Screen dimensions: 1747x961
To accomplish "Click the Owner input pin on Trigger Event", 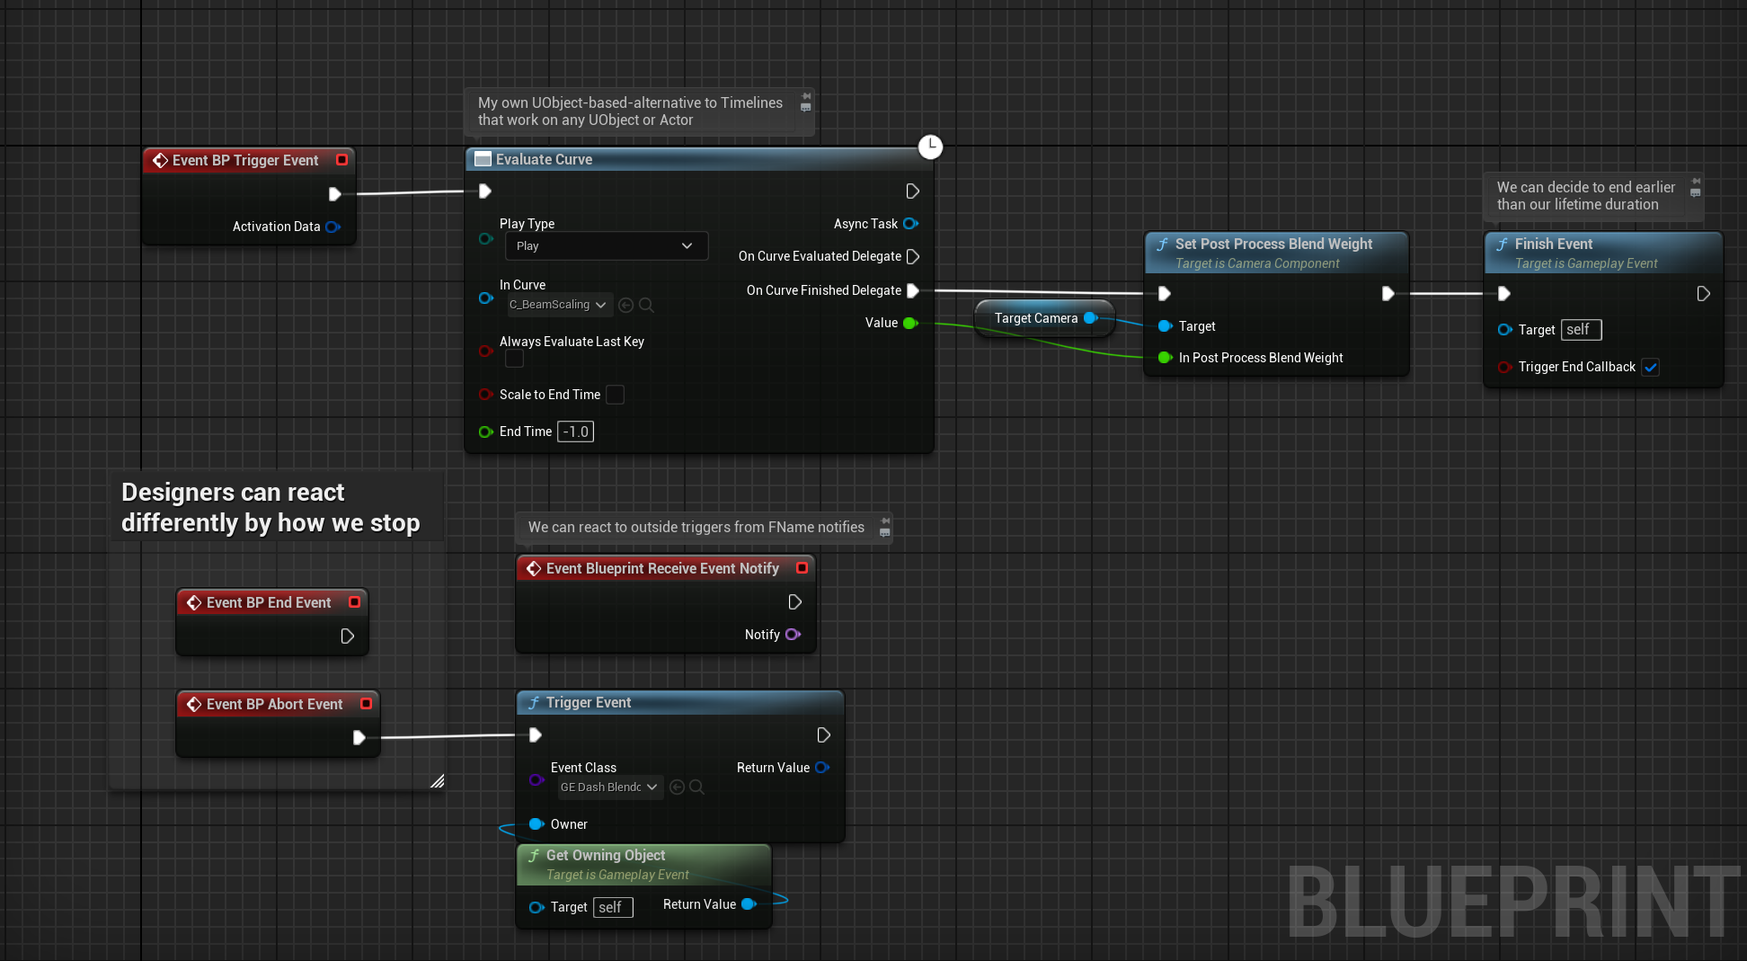I will point(537,824).
